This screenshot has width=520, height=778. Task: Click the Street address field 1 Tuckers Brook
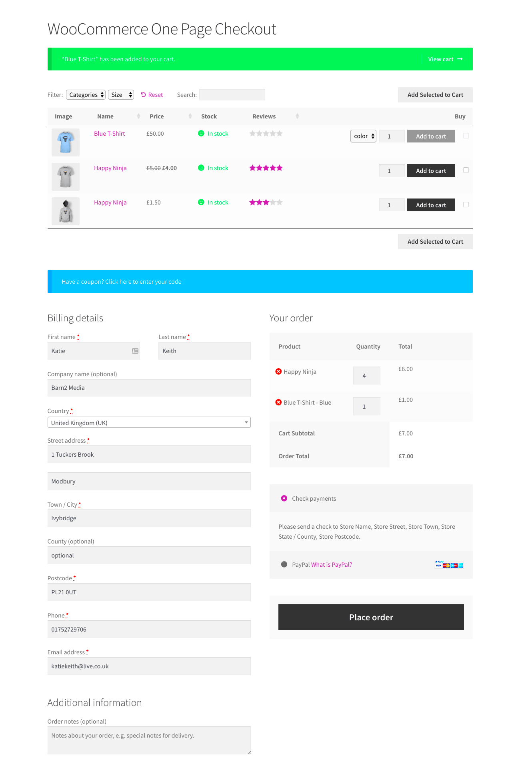point(149,455)
